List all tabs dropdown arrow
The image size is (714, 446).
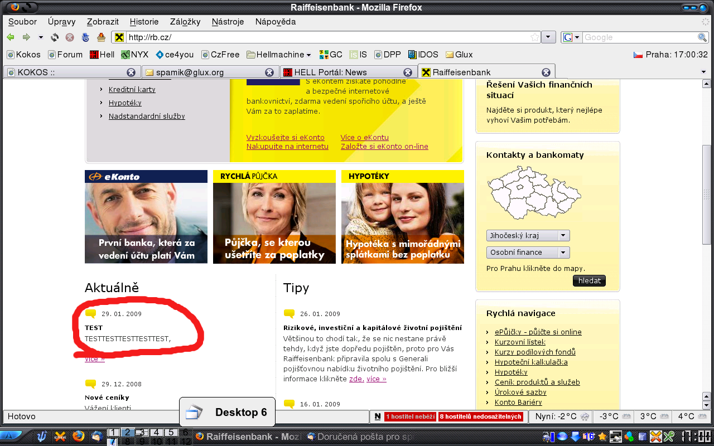pos(703,72)
